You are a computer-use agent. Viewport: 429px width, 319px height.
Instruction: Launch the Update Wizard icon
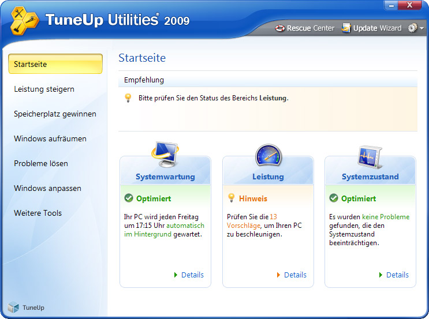[x=346, y=28]
